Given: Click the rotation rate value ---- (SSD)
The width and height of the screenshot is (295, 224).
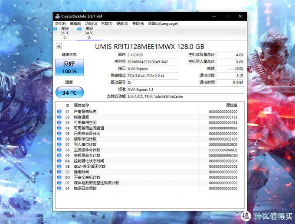Looking at the screenshot, I should 230,69.
